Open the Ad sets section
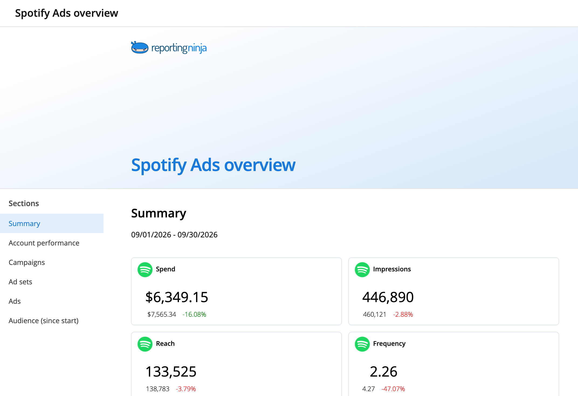The image size is (578, 396). (x=52, y=282)
